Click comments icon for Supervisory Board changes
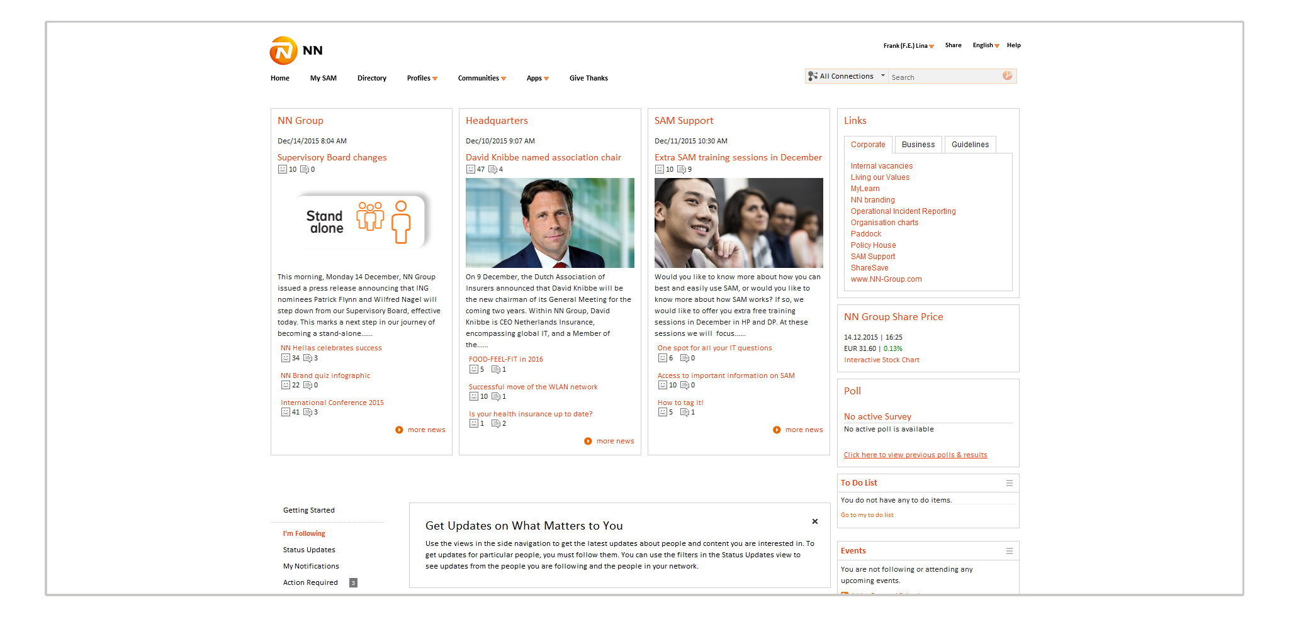 (305, 170)
